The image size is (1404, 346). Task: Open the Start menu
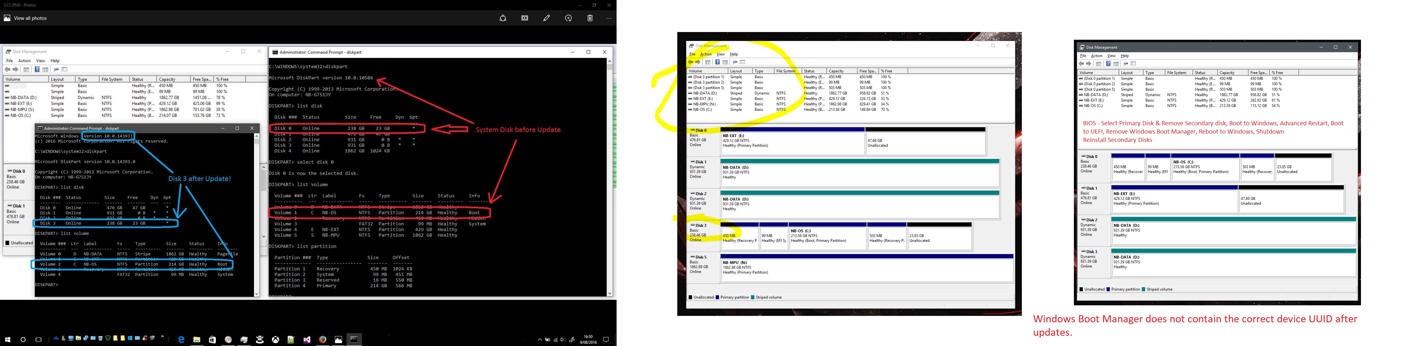(8, 340)
